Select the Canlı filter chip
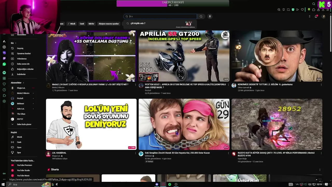Image resolution: width=332 pixels, height=187 pixels. point(82,24)
